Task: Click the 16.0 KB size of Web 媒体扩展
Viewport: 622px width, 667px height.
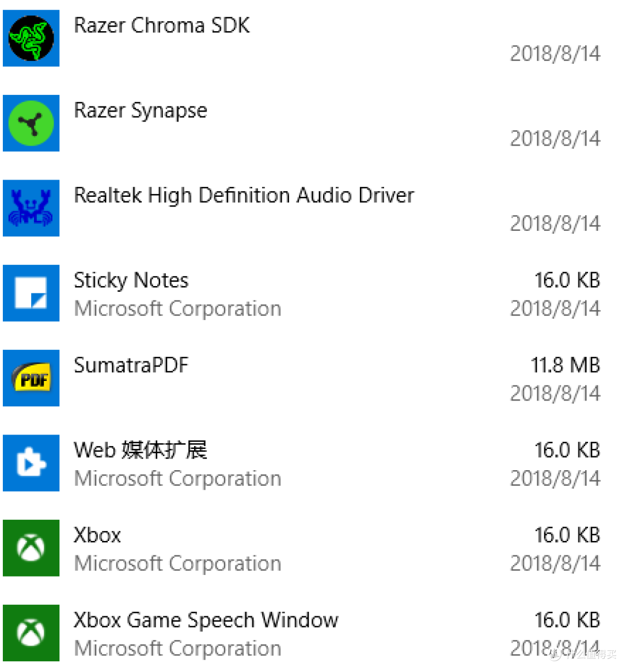Action: pos(567,450)
